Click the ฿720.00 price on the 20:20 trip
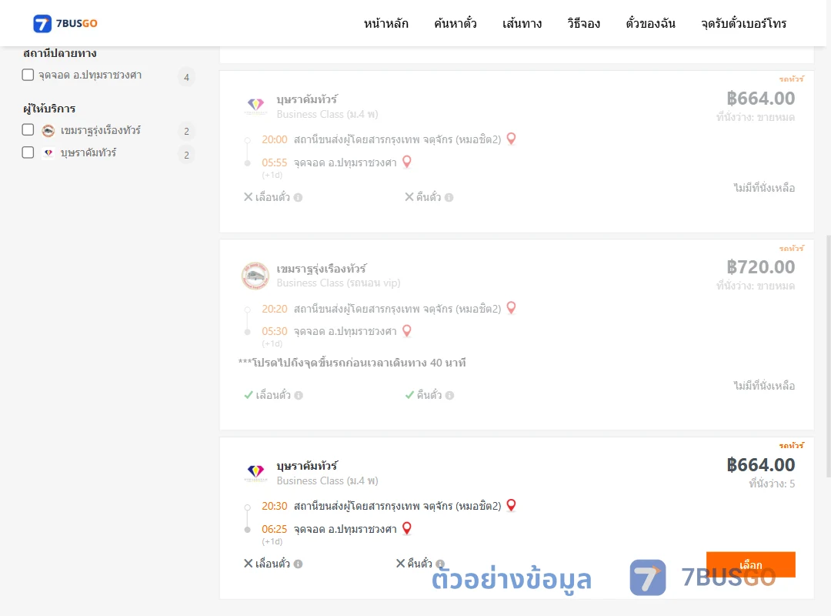The height and width of the screenshot is (616, 831). 760,267
